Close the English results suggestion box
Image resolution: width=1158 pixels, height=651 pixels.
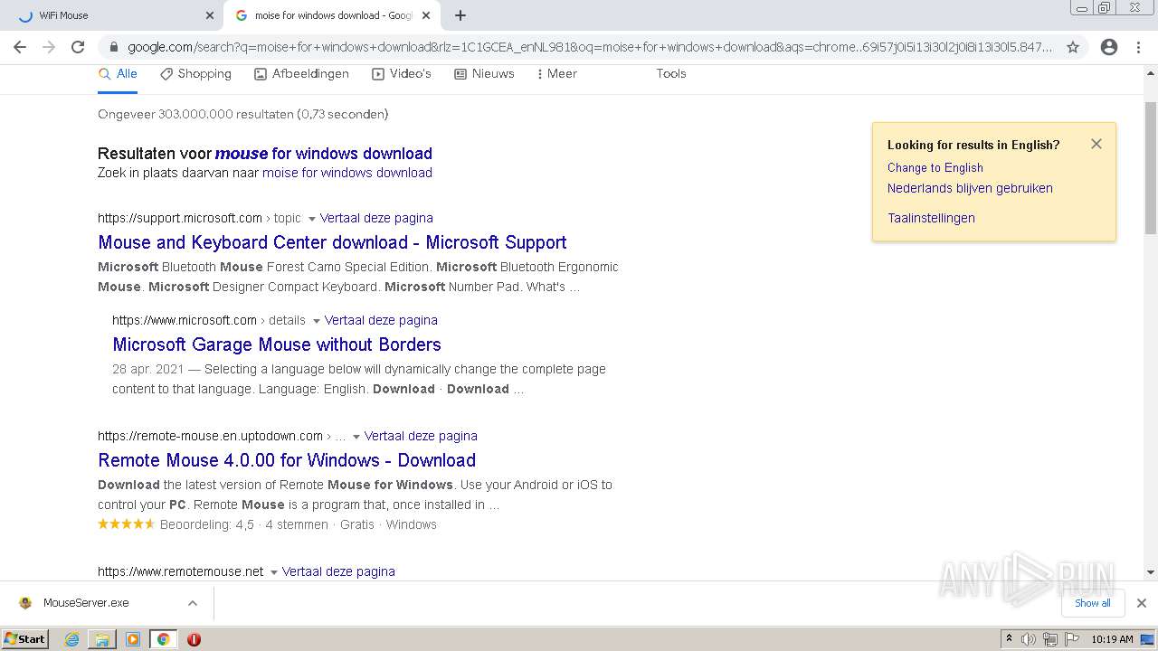[x=1096, y=144]
